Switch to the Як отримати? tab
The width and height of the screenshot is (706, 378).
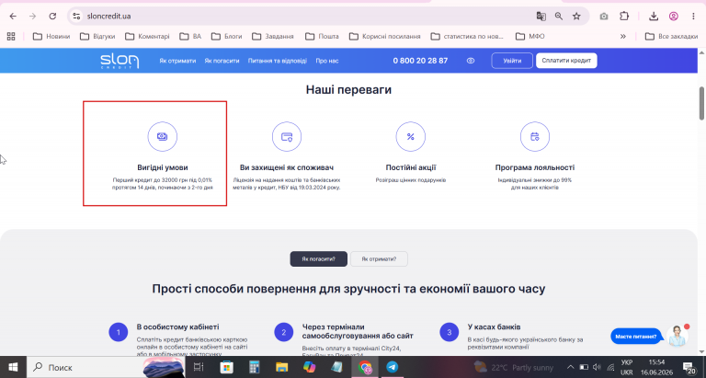(379, 259)
